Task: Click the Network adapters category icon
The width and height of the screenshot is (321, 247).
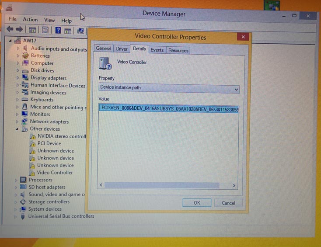Action: (24, 122)
